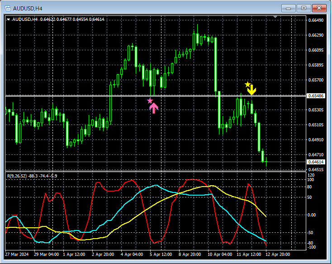The height and width of the screenshot is (264, 332).
Task: Click the 10 Apr 04:00 time label
Action: tap(220, 254)
